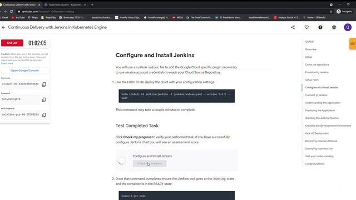Open the purple Q profile avatar
The height and width of the screenshot is (200, 356).
pos(348,27)
